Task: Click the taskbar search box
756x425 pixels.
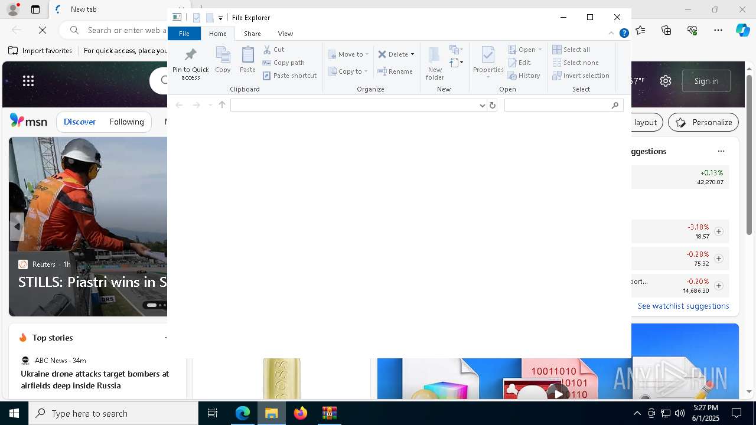Action: (x=113, y=413)
